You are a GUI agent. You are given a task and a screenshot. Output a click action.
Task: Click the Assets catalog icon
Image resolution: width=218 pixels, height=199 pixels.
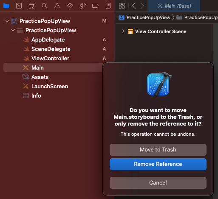coord(26,77)
